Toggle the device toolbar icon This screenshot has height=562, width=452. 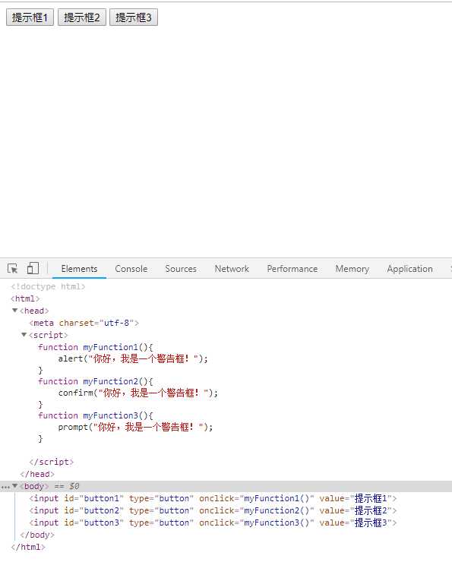(33, 268)
